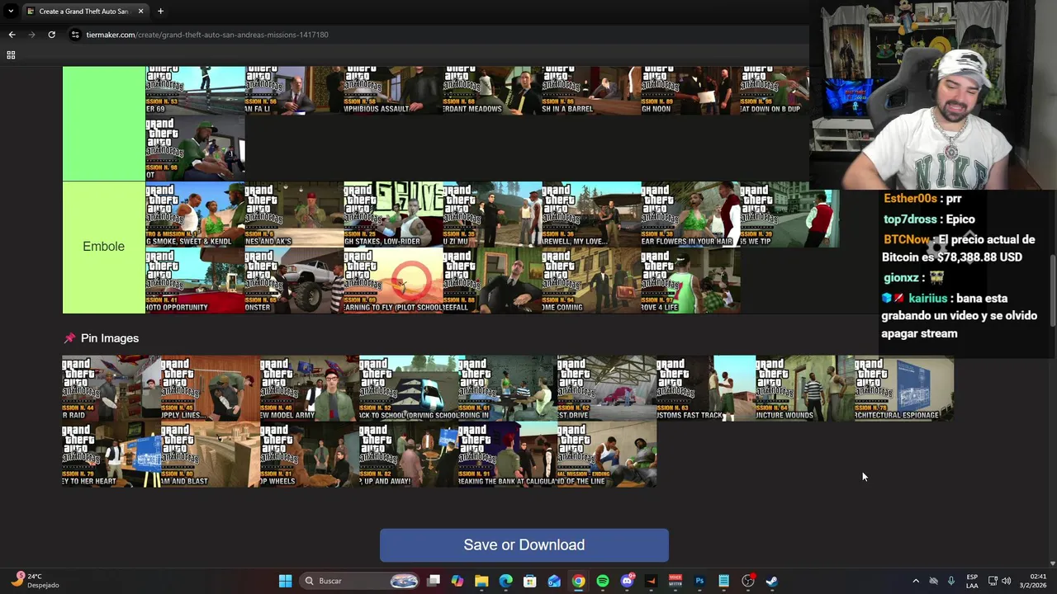The width and height of the screenshot is (1057, 594).
Task: Click the cloud sync off tray icon
Action: click(x=933, y=581)
